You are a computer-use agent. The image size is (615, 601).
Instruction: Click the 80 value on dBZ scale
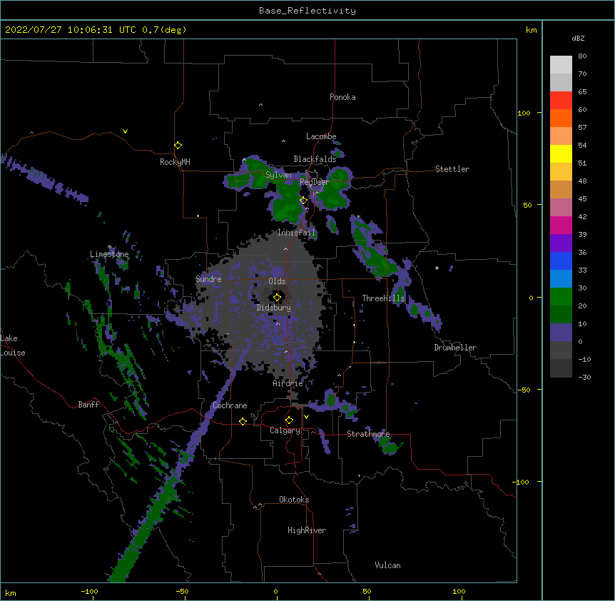(582, 56)
